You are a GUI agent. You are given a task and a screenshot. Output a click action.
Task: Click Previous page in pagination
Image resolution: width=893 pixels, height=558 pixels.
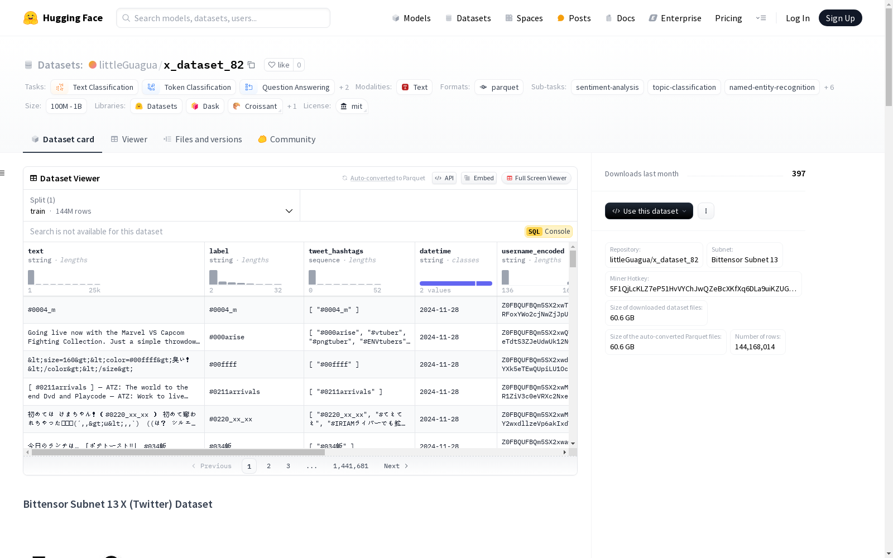click(x=212, y=466)
